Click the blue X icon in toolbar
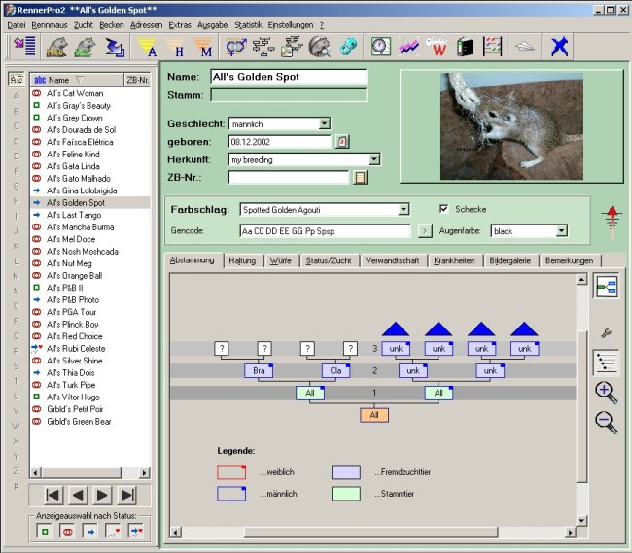The height and width of the screenshot is (553, 632). pyautogui.click(x=559, y=46)
